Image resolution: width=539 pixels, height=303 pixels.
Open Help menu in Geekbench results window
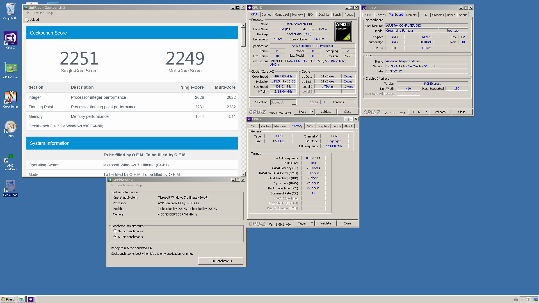tap(50, 13)
